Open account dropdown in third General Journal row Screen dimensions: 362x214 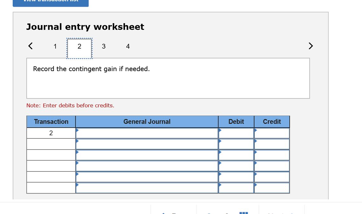point(147,155)
